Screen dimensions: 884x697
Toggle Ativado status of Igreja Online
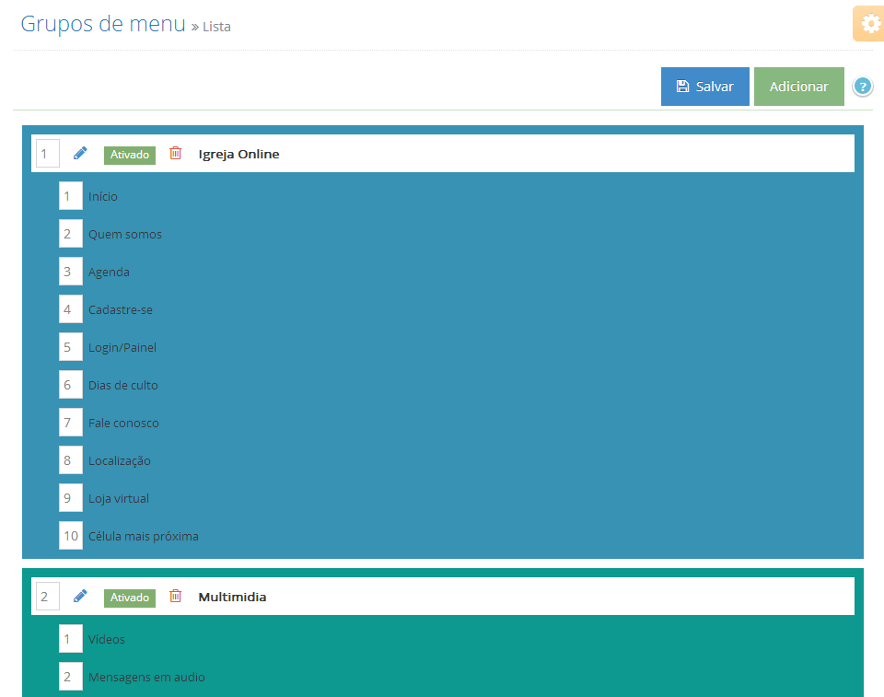[x=130, y=155]
